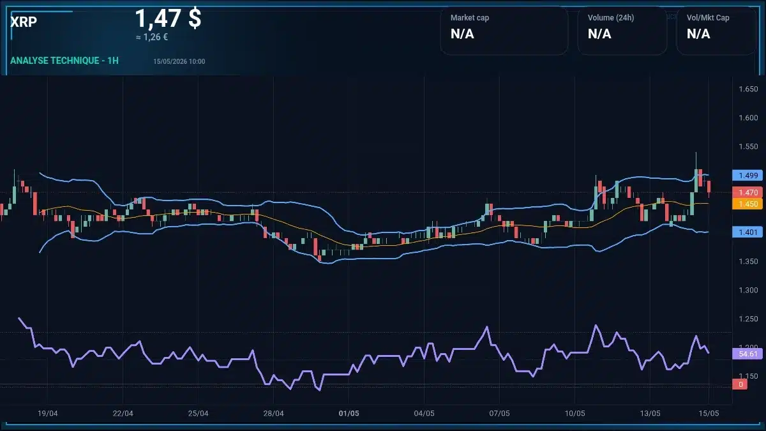This screenshot has width=766, height=431.
Task: Click the purple 54.61 RSI value tag
Action: click(747, 353)
